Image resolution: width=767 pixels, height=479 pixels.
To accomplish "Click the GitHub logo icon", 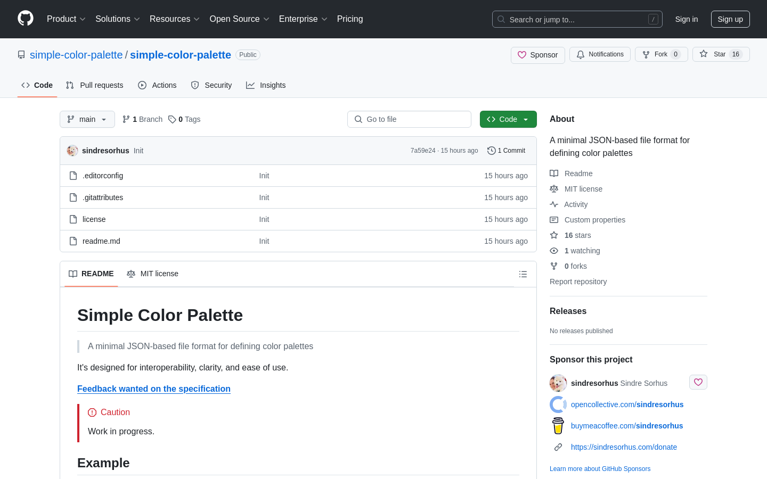I will click(26, 19).
